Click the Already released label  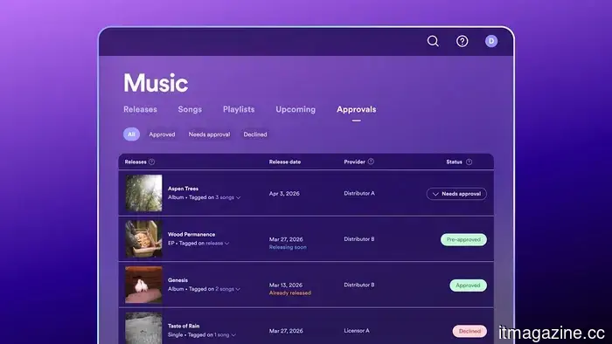pos(290,293)
